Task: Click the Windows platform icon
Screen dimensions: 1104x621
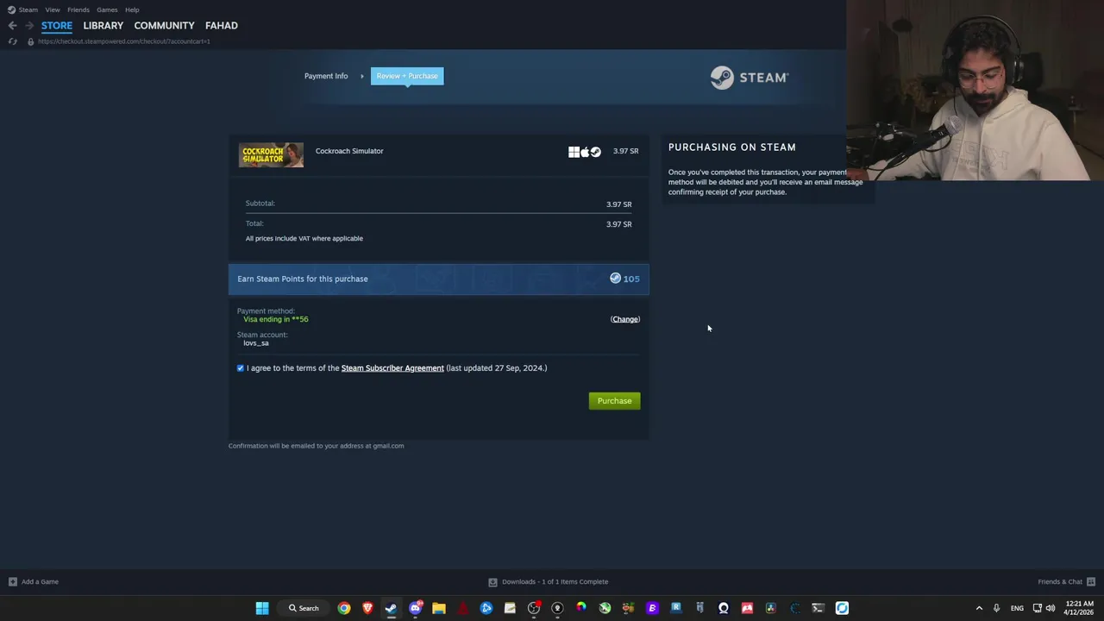Action: point(574,153)
